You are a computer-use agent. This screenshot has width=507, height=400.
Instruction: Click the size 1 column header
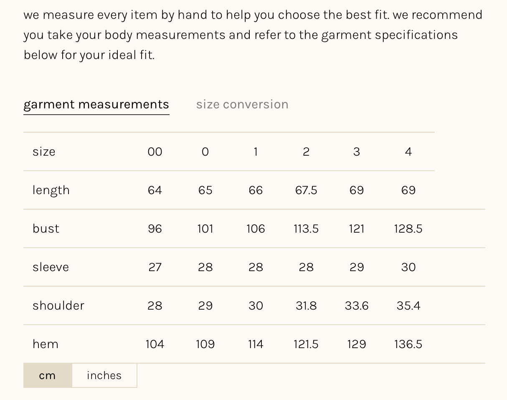256,151
